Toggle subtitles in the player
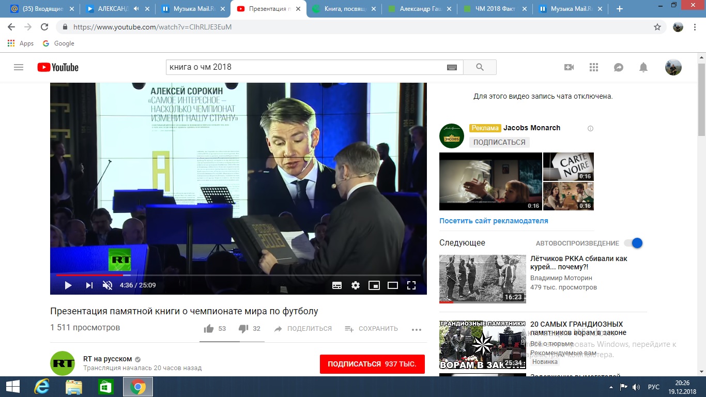706x397 pixels. [337, 285]
